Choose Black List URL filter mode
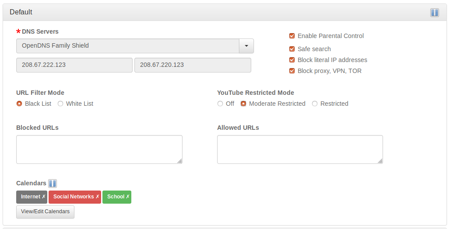This screenshot has width=450, height=229. point(19,104)
